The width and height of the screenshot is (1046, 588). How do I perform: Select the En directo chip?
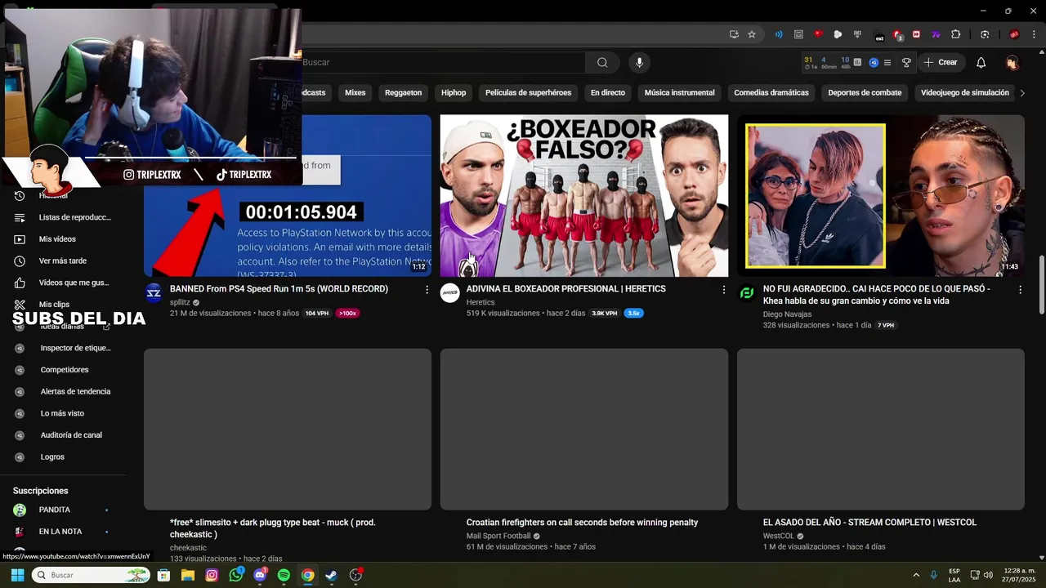(608, 93)
